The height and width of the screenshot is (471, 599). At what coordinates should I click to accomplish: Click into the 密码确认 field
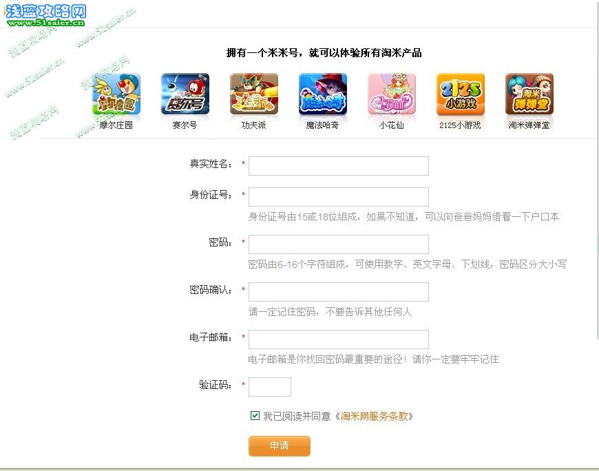tap(339, 292)
